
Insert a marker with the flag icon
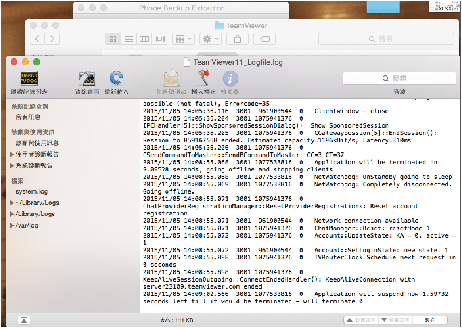204,78
